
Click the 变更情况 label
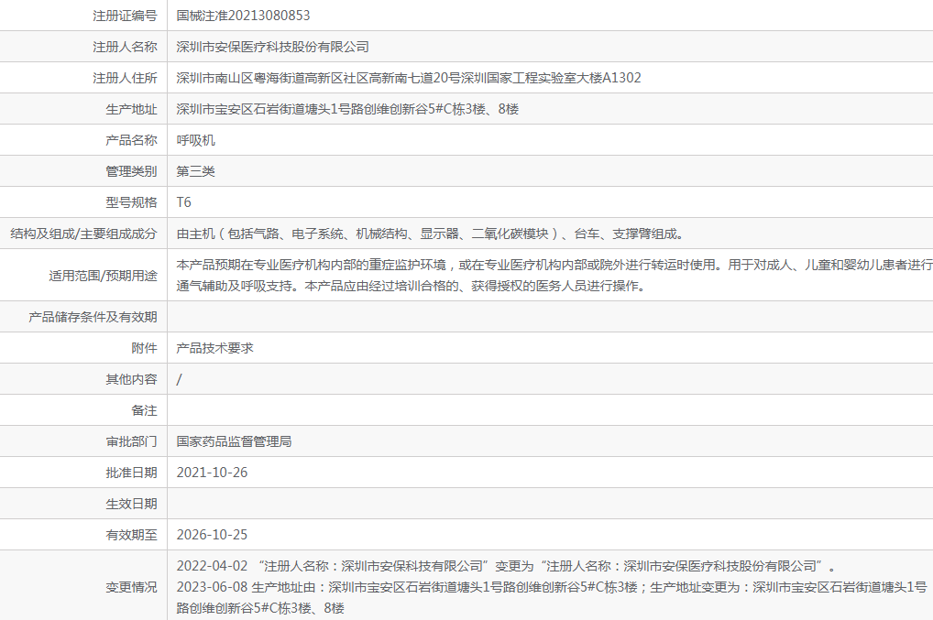tap(131, 587)
